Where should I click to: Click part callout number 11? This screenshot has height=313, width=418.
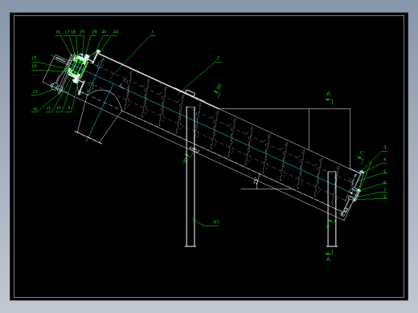[x=48, y=108]
